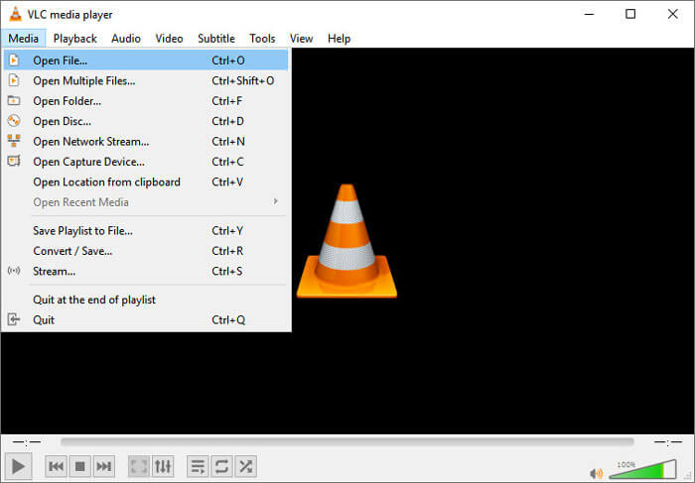Open the Tools menu
Screen dimensions: 695x483
(x=262, y=39)
